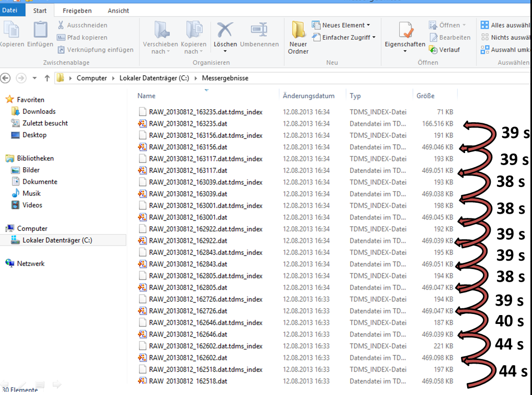Sort by the Größe column header
The width and height of the screenshot is (532, 395).
(x=425, y=96)
